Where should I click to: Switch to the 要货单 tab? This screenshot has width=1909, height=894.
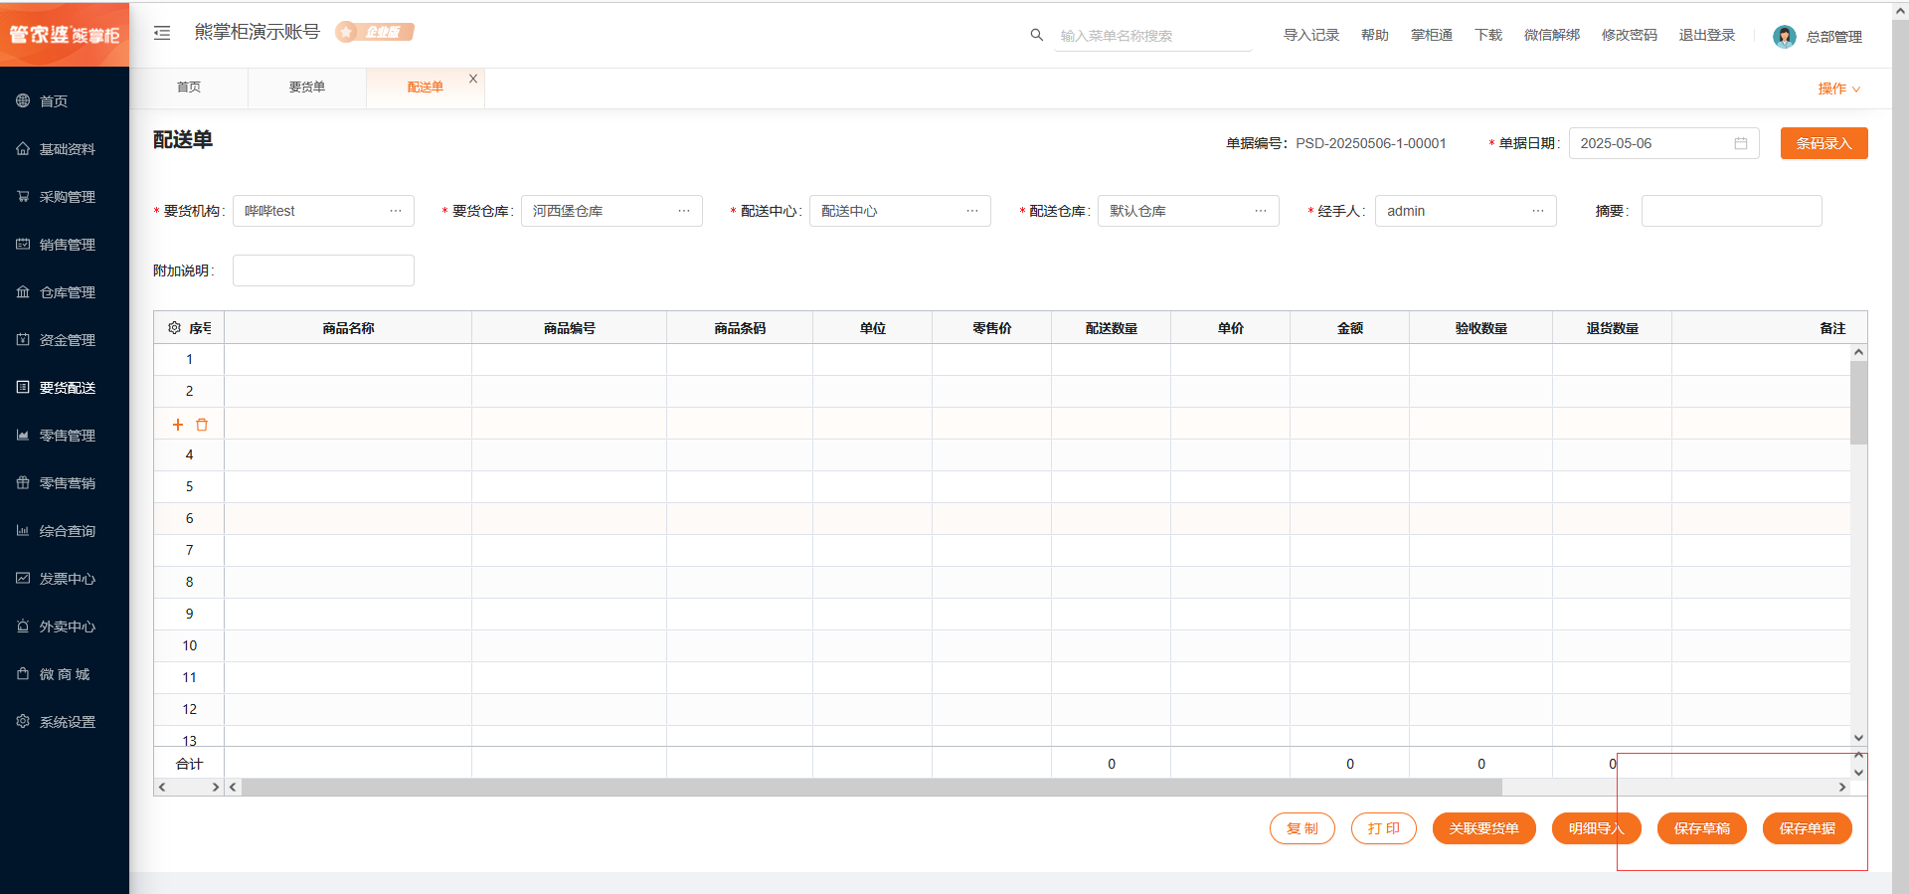pyautogui.click(x=306, y=88)
